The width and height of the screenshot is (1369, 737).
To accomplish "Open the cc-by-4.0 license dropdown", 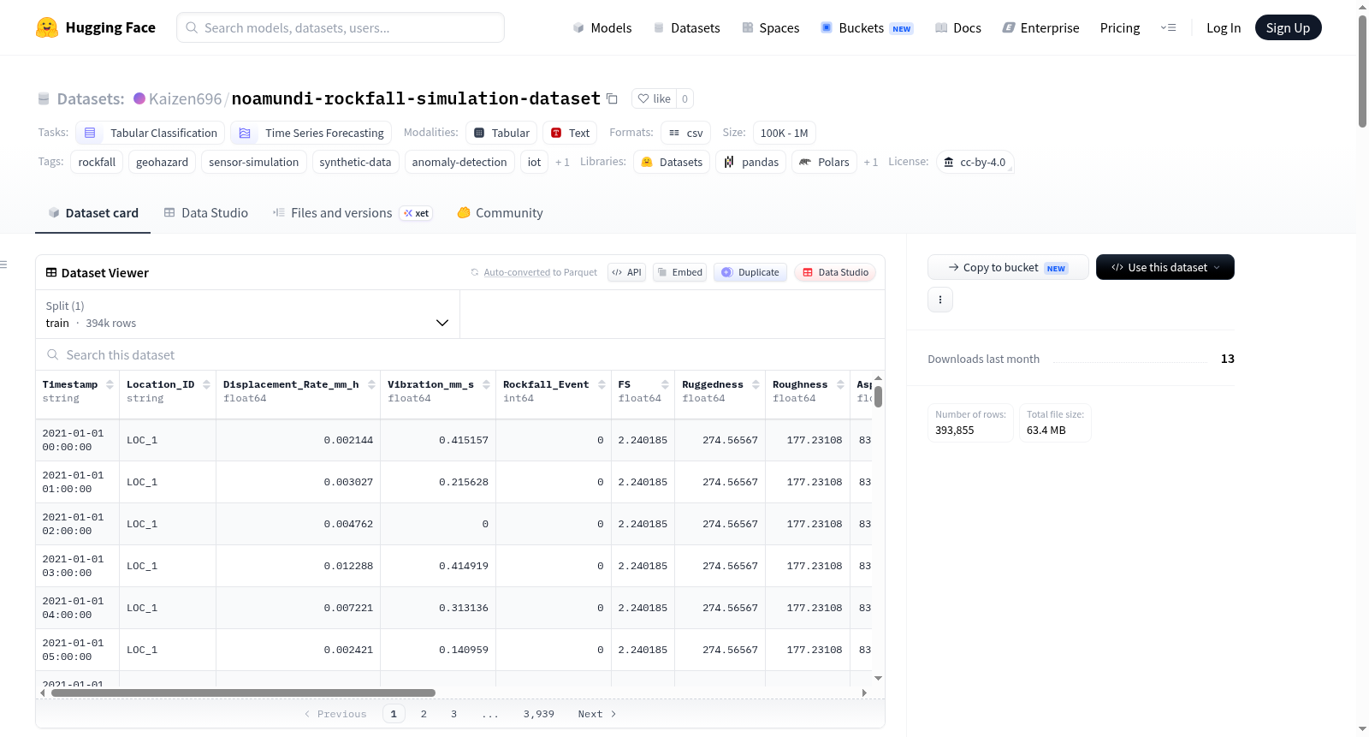I will (x=975, y=162).
